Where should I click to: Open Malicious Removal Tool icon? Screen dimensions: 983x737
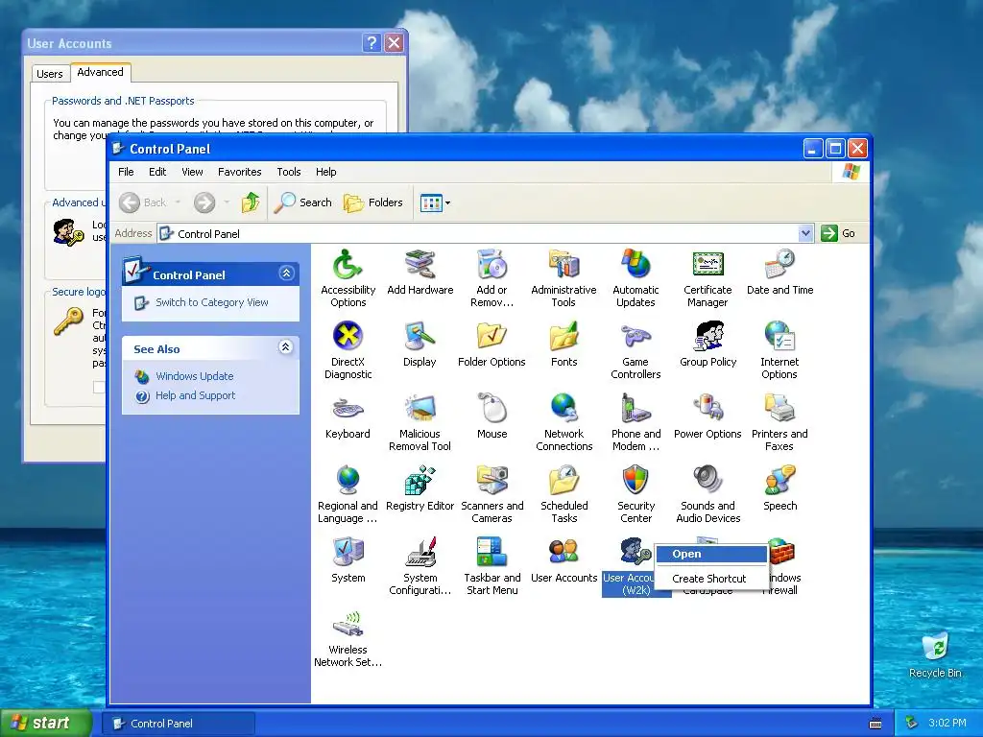[x=420, y=422]
